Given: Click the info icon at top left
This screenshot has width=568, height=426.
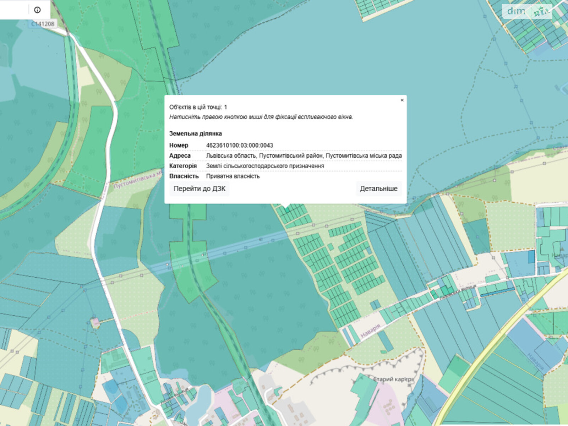Looking at the screenshot, I should pyautogui.click(x=37, y=10).
